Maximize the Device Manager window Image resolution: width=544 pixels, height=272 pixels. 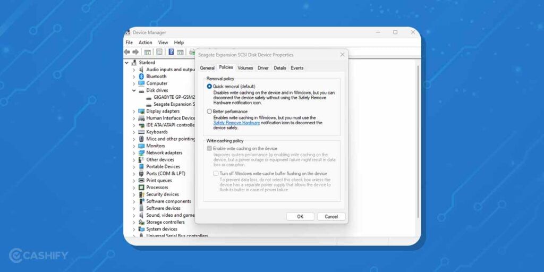pos(395,32)
